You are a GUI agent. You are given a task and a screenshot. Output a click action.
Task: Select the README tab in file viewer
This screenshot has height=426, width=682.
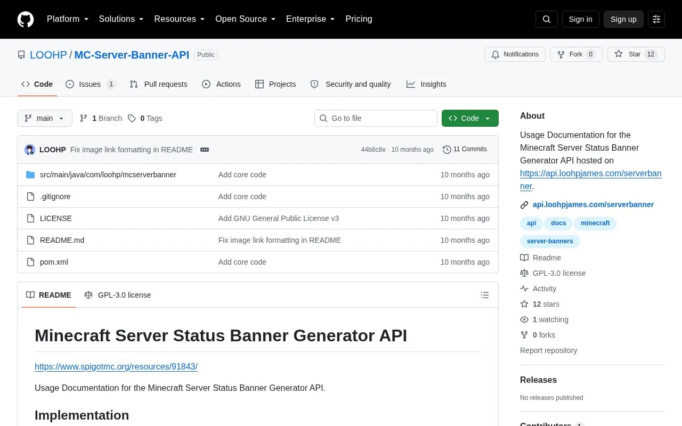(48, 295)
